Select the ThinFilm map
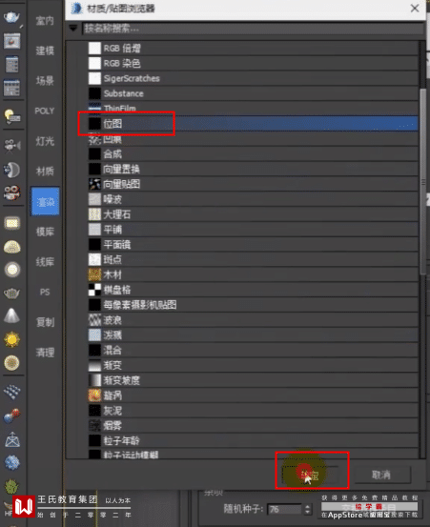The width and height of the screenshot is (430, 527). pyautogui.click(x=253, y=109)
